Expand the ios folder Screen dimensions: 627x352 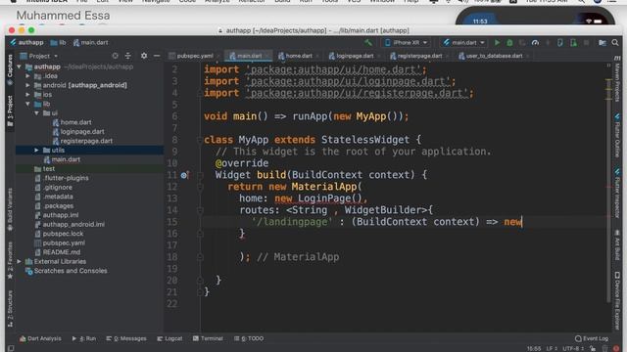pyautogui.click(x=28, y=95)
